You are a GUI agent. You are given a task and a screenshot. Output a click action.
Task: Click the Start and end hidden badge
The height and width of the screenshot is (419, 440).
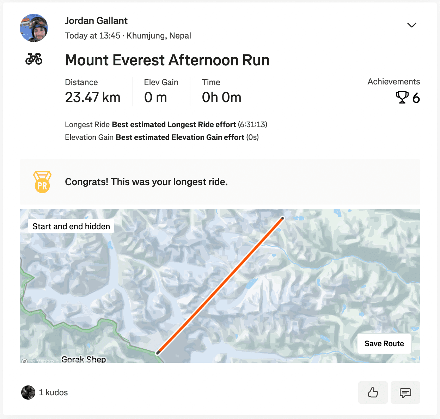[71, 226]
